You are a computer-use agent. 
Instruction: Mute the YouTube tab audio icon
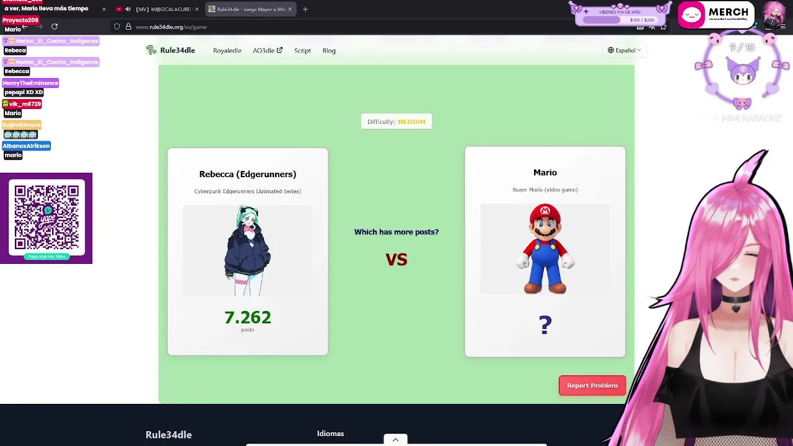coord(128,9)
